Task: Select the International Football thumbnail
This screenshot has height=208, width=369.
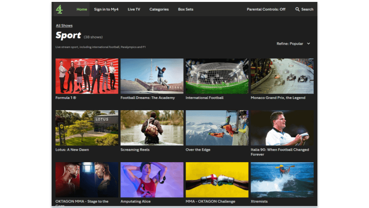Action: [x=217, y=76]
